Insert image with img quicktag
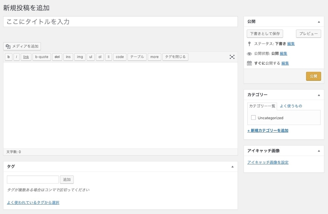Viewport: 328px width, 214px height. [x=80, y=57]
